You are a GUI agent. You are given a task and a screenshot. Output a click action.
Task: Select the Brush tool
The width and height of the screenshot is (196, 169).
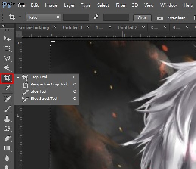tap(7, 109)
